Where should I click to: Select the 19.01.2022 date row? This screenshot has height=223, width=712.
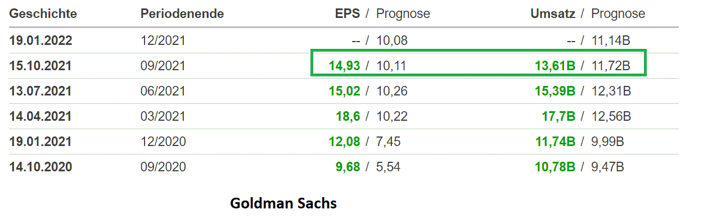344,40
